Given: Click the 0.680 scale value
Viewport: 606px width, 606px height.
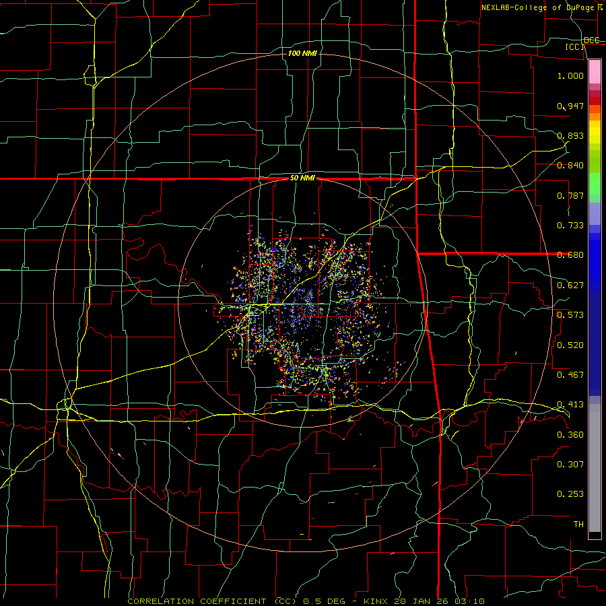Looking at the screenshot, I should (570, 255).
